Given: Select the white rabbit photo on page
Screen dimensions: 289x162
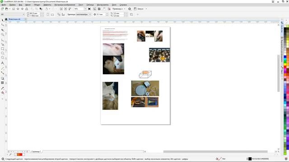Looking at the screenshot, I should pyautogui.click(x=113, y=49).
